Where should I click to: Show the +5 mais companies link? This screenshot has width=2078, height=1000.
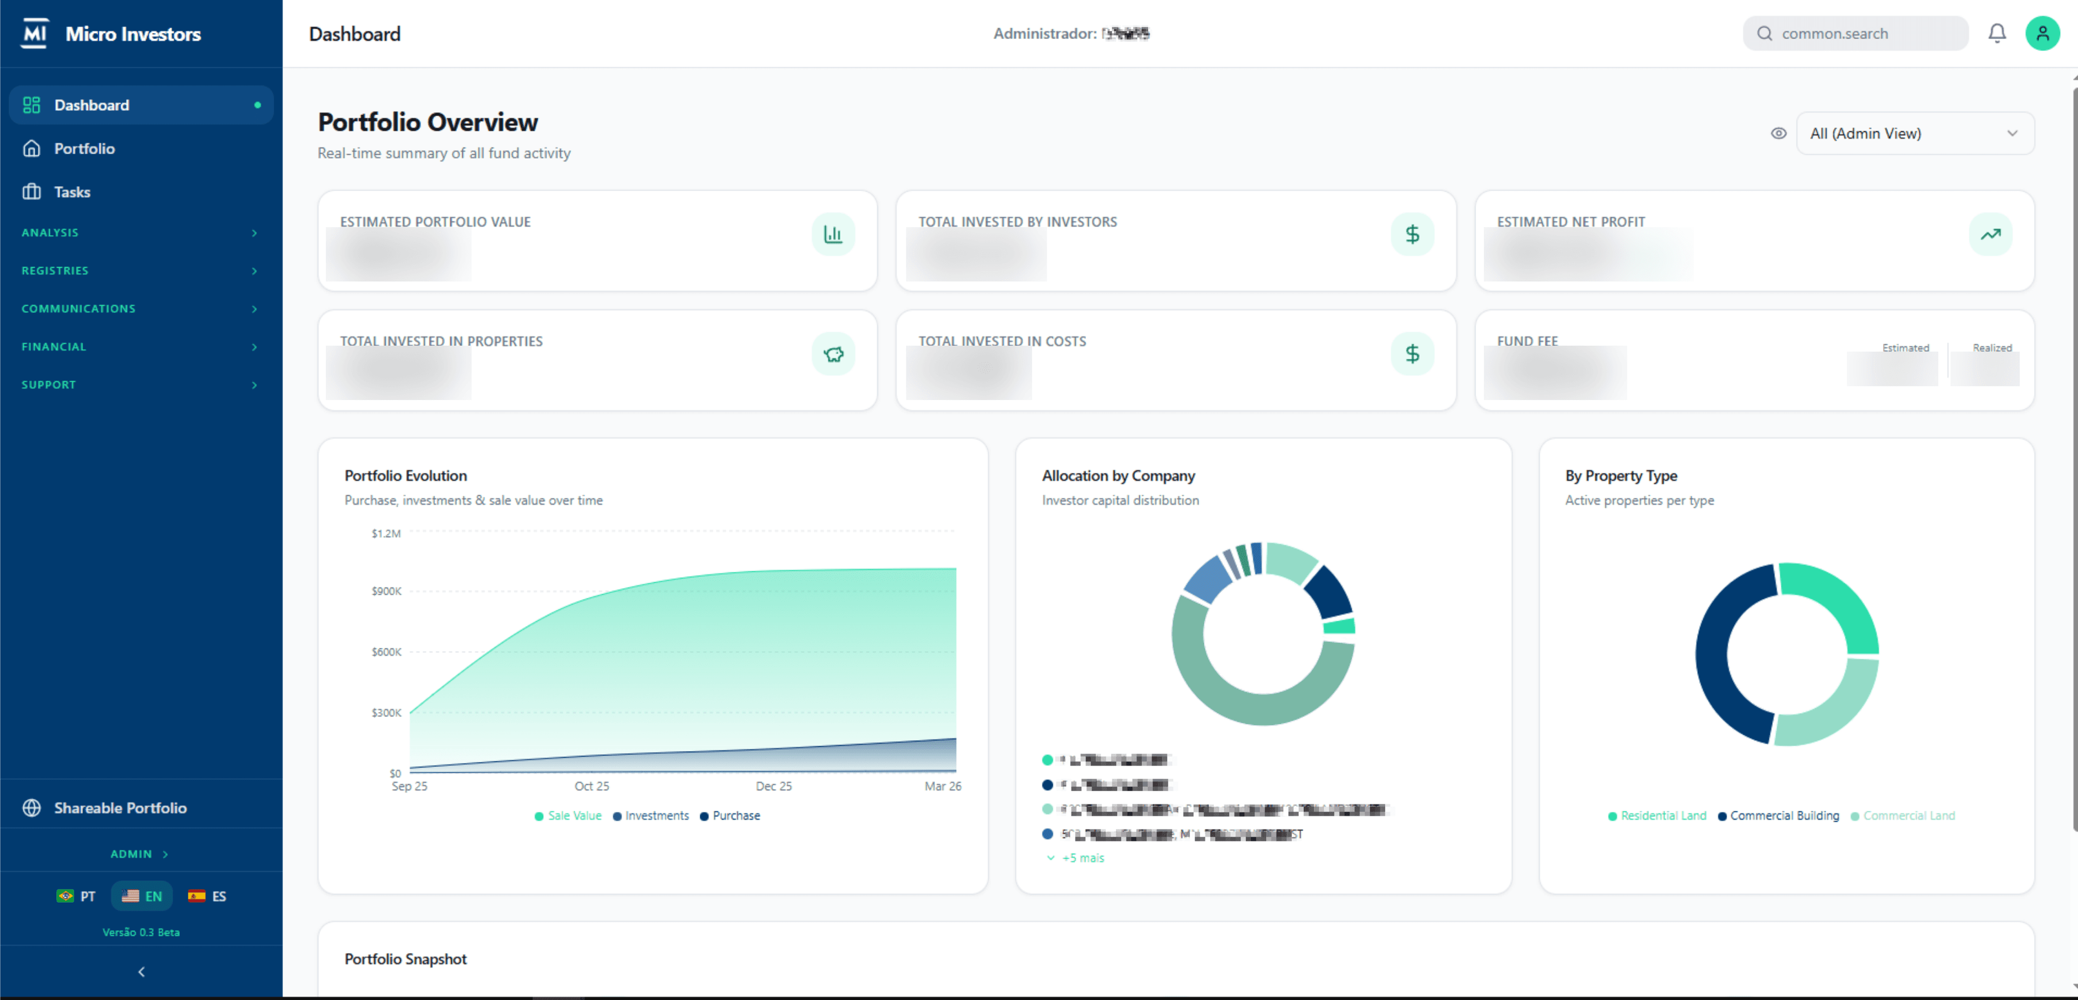(1075, 857)
